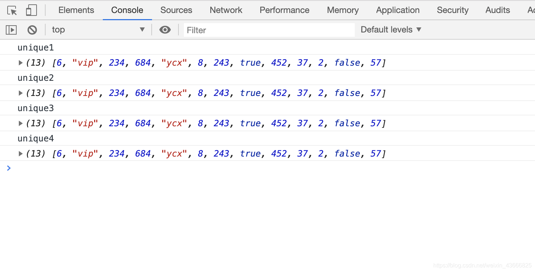
Task: Expand the array under unique3
Action: pos(21,123)
